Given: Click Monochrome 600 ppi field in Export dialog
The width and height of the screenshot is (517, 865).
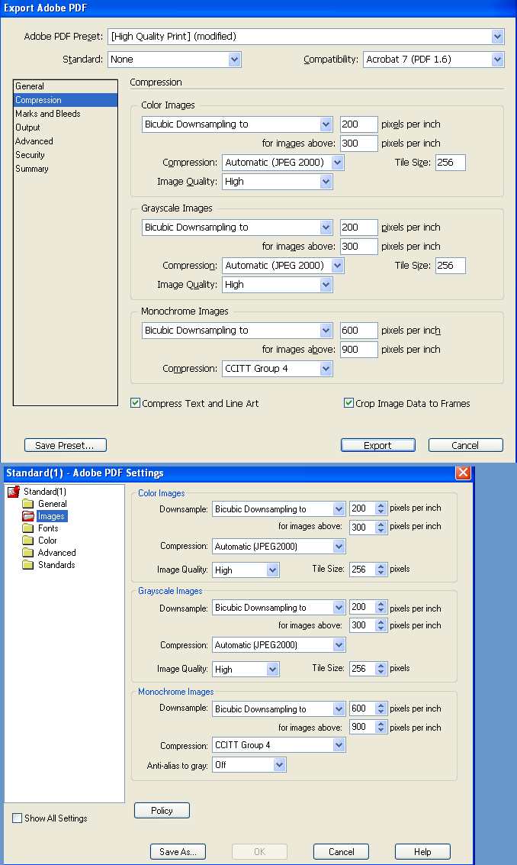Looking at the screenshot, I should pos(358,331).
